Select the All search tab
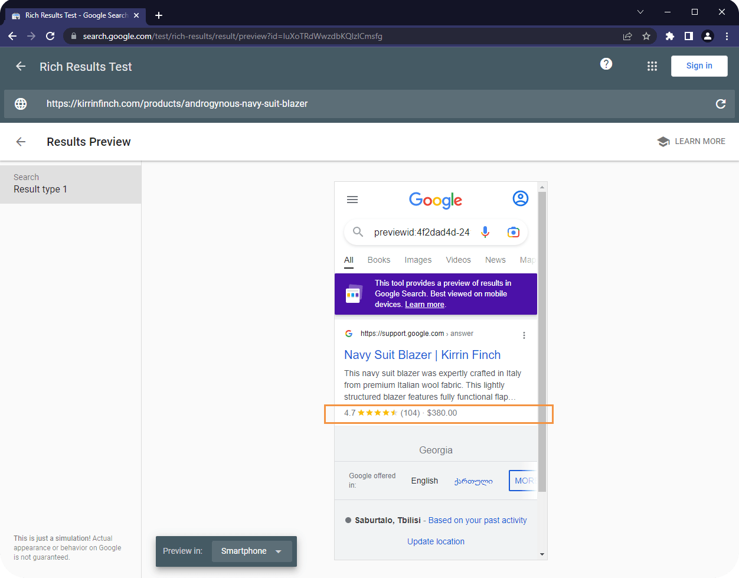This screenshot has width=739, height=578. tap(349, 260)
